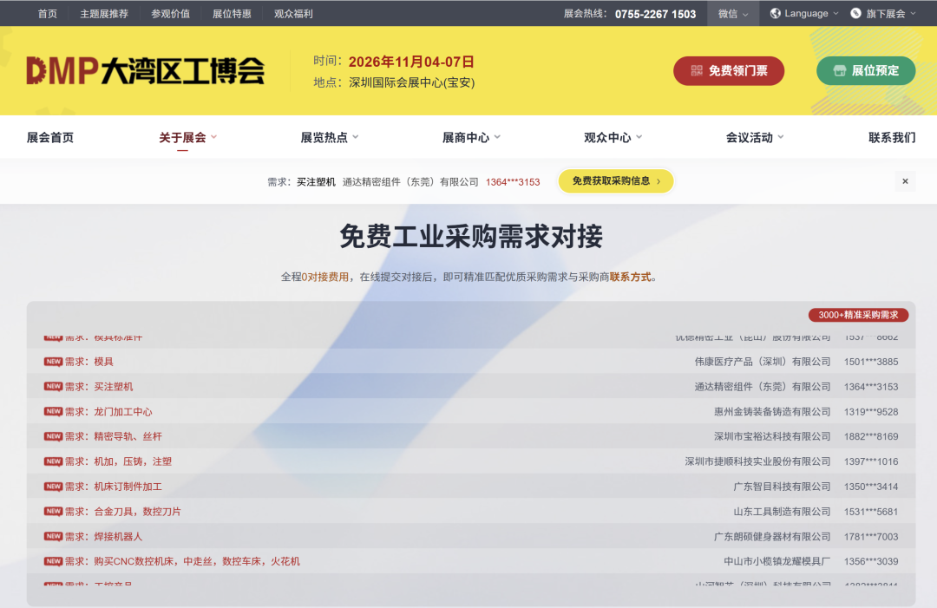Click NEW badge on 机加,压铸,注塑 row

pos(53,461)
